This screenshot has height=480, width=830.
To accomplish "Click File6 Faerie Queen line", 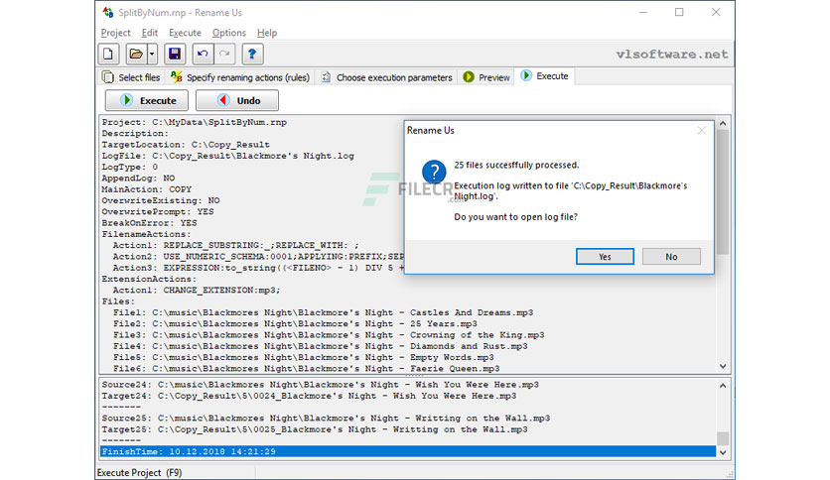I will point(306,369).
